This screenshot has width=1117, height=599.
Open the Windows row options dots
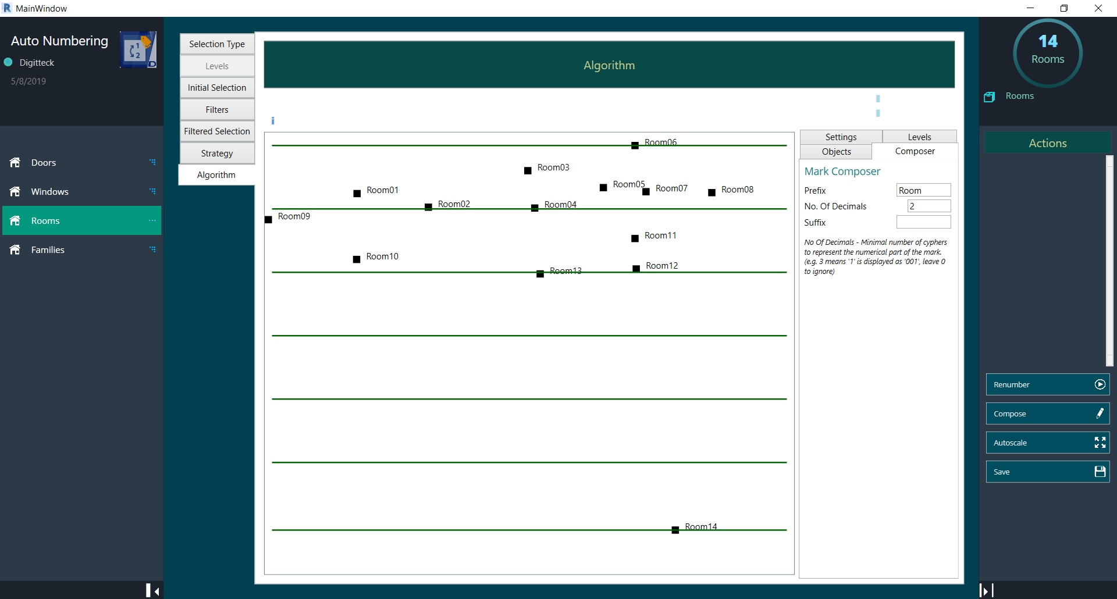pyautogui.click(x=152, y=191)
